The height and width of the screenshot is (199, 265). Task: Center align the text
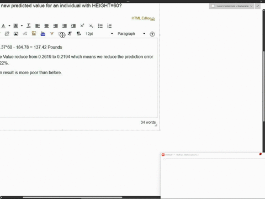[x=46, y=26]
